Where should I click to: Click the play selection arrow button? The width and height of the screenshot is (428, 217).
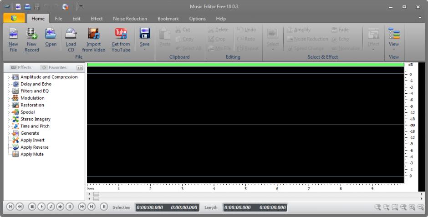point(60,207)
